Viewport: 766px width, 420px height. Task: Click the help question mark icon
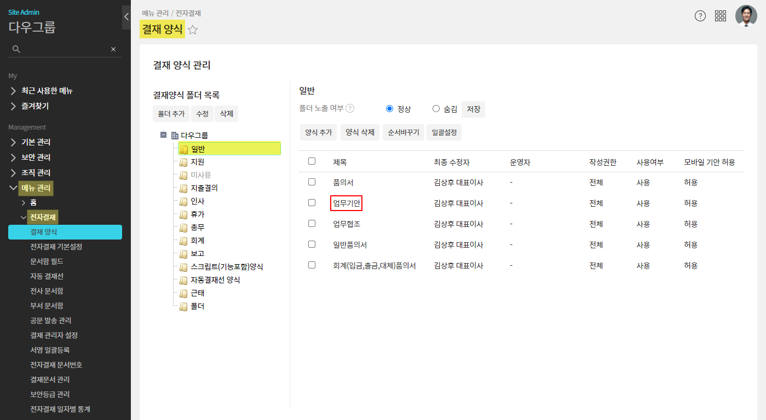click(x=700, y=16)
